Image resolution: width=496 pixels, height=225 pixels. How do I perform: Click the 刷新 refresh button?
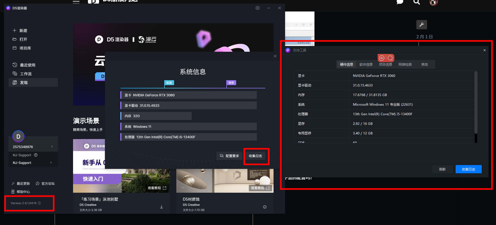(442, 169)
